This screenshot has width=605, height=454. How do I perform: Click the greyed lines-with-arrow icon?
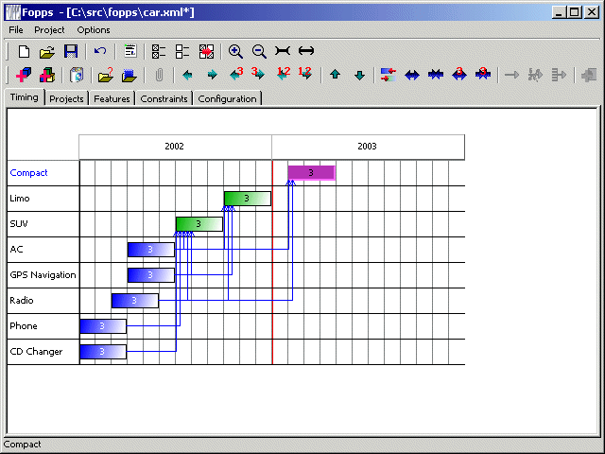559,75
